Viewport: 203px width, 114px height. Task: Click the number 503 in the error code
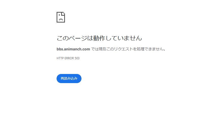click(77, 58)
